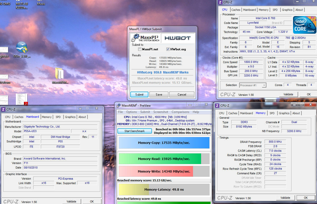Click the Core Speed 1800.0 MHz value
The image size is (317, 204).
251,62
